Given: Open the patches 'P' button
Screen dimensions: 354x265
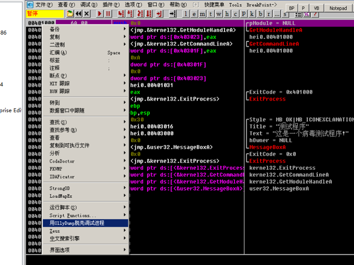Looking at the screenshot, I should coord(244,14).
